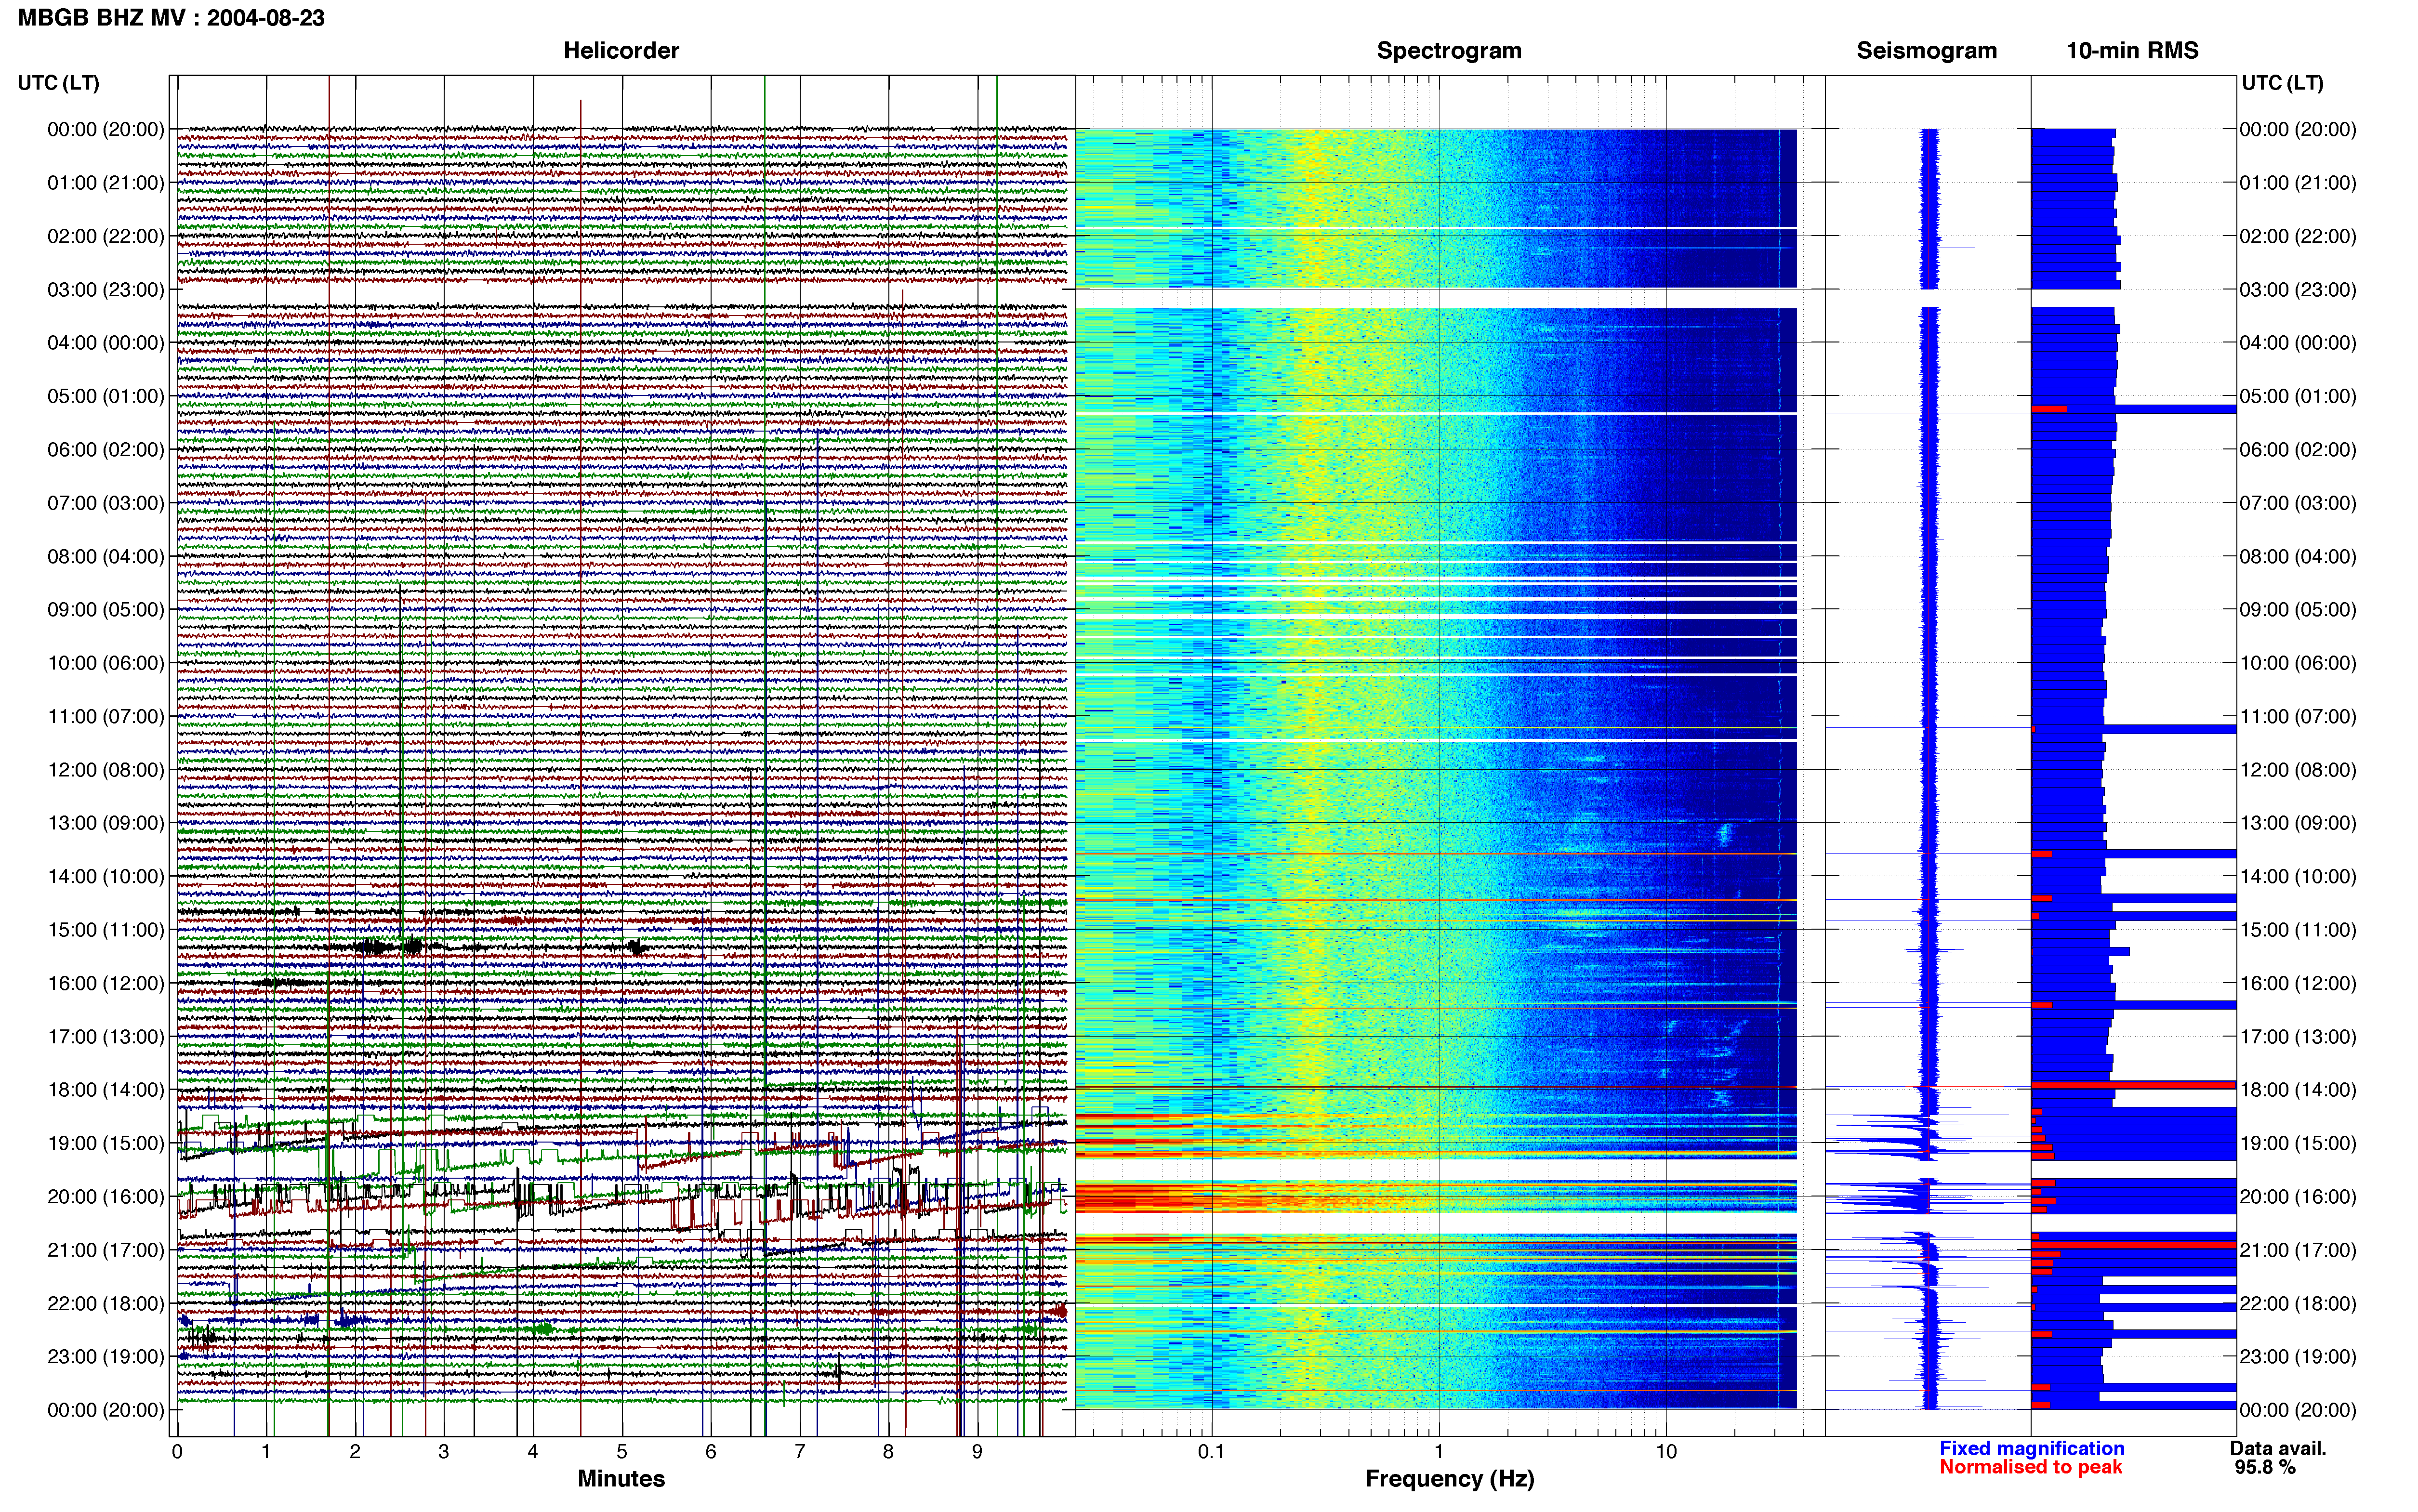Click the title 'MBGB BHZ MV : 2004-08-23'
The image size is (2418, 1512).
click(x=171, y=18)
